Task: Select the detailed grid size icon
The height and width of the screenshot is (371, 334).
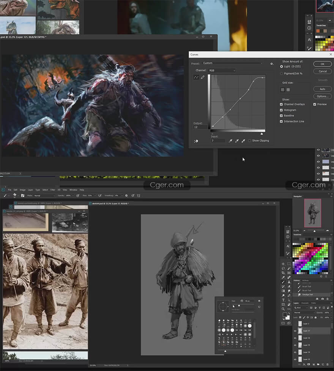Action: (x=288, y=90)
